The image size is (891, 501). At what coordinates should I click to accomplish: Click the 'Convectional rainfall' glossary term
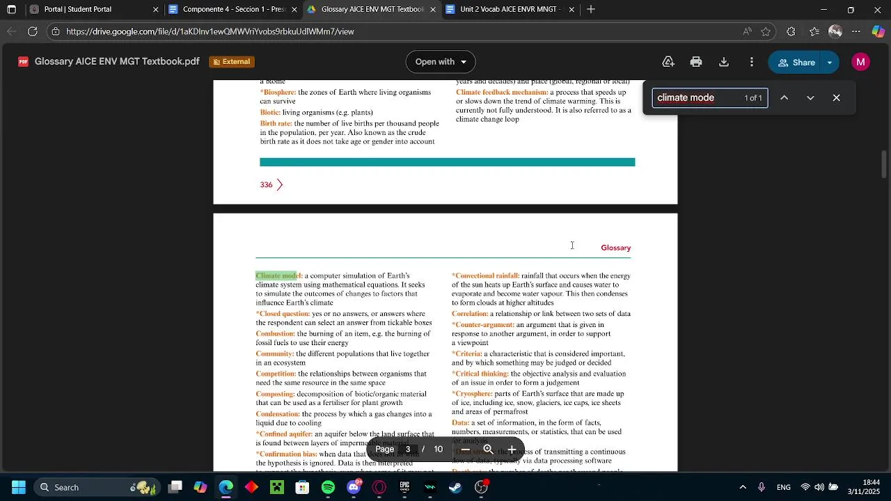486,276
